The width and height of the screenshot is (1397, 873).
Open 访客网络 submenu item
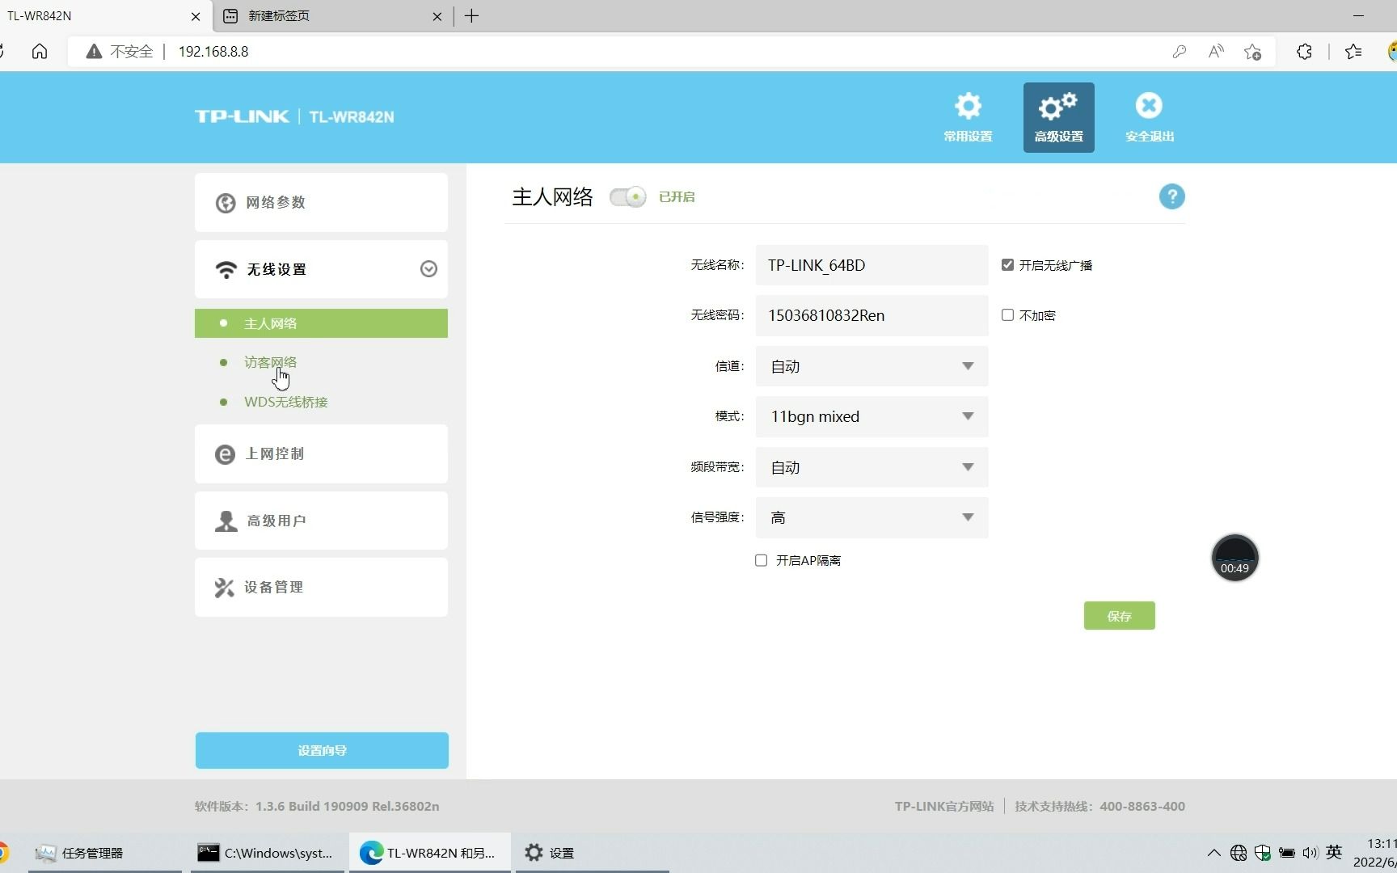click(270, 362)
